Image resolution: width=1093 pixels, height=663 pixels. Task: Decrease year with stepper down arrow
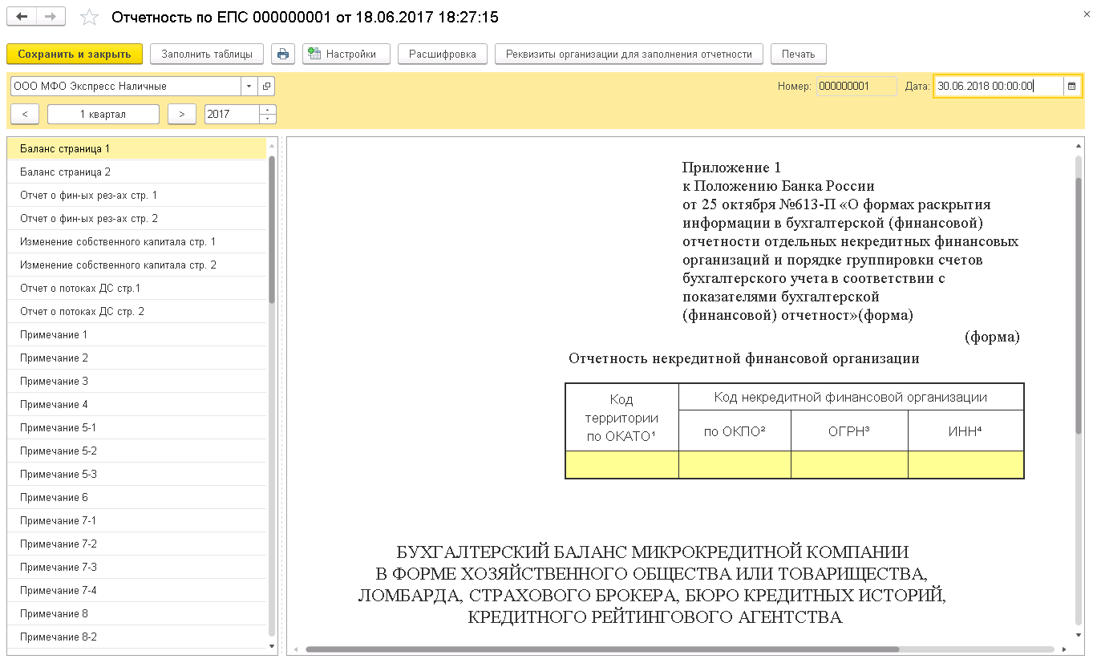tap(268, 119)
